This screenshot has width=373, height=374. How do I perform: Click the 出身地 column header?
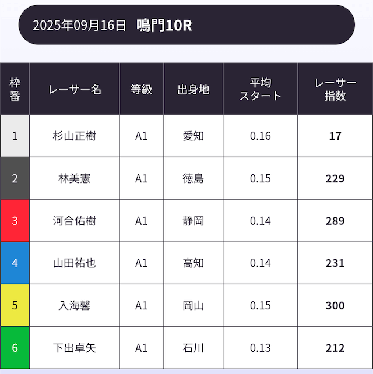193,89
